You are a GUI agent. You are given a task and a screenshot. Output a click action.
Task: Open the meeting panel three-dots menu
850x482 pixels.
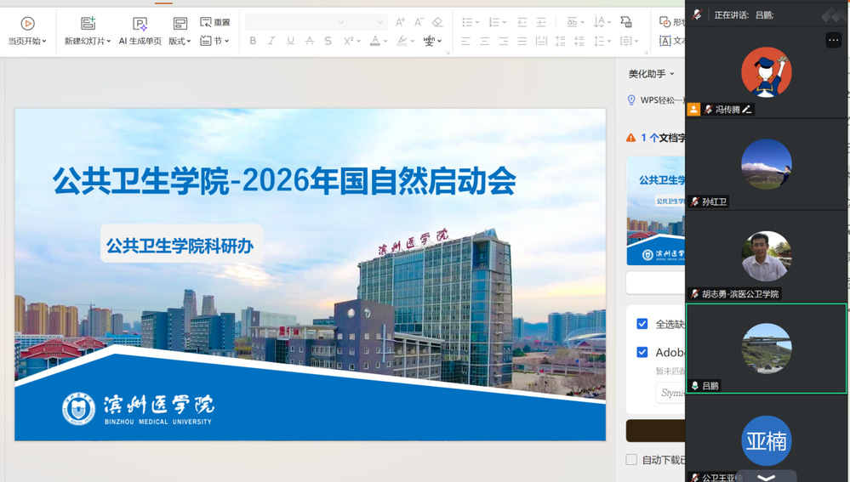pos(833,40)
